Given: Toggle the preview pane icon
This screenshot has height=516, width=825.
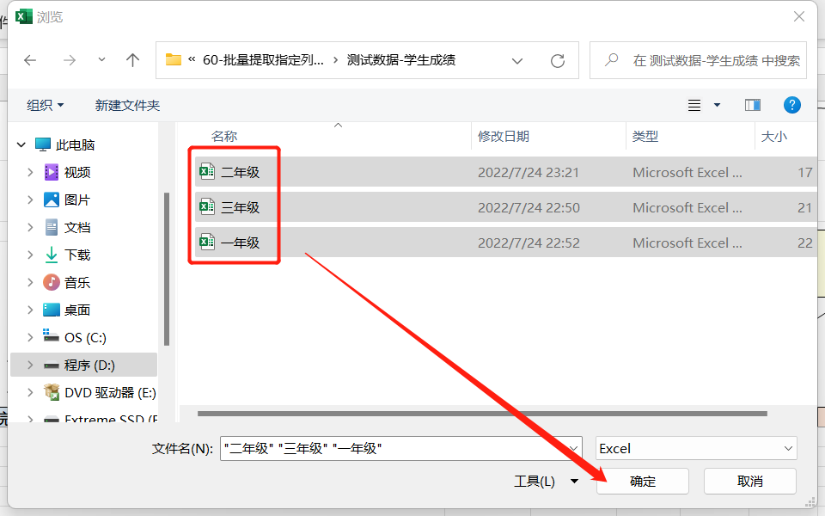Looking at the screenshot, I should (753, 105).
